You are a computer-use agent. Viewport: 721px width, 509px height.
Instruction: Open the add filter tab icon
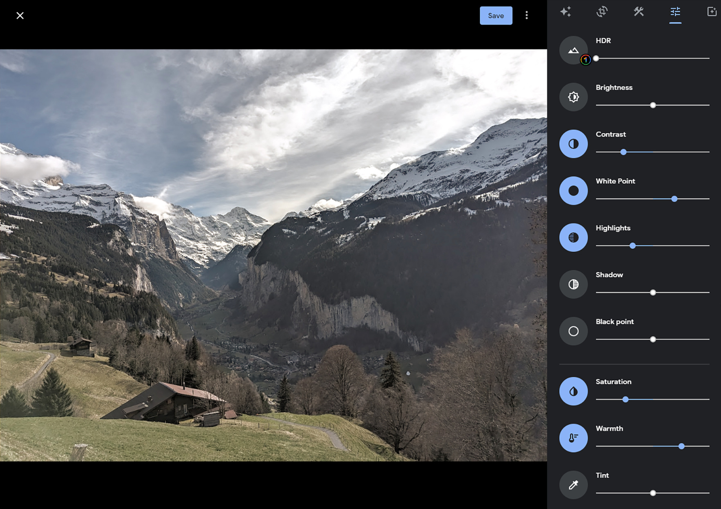tap(712, 12)
